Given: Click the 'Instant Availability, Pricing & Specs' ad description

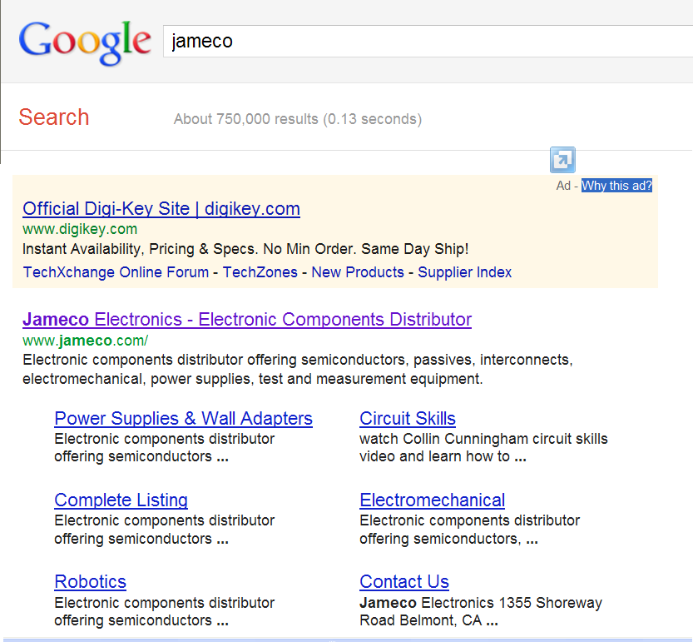Looking at the screenshot, I should (x=245, y=249).
